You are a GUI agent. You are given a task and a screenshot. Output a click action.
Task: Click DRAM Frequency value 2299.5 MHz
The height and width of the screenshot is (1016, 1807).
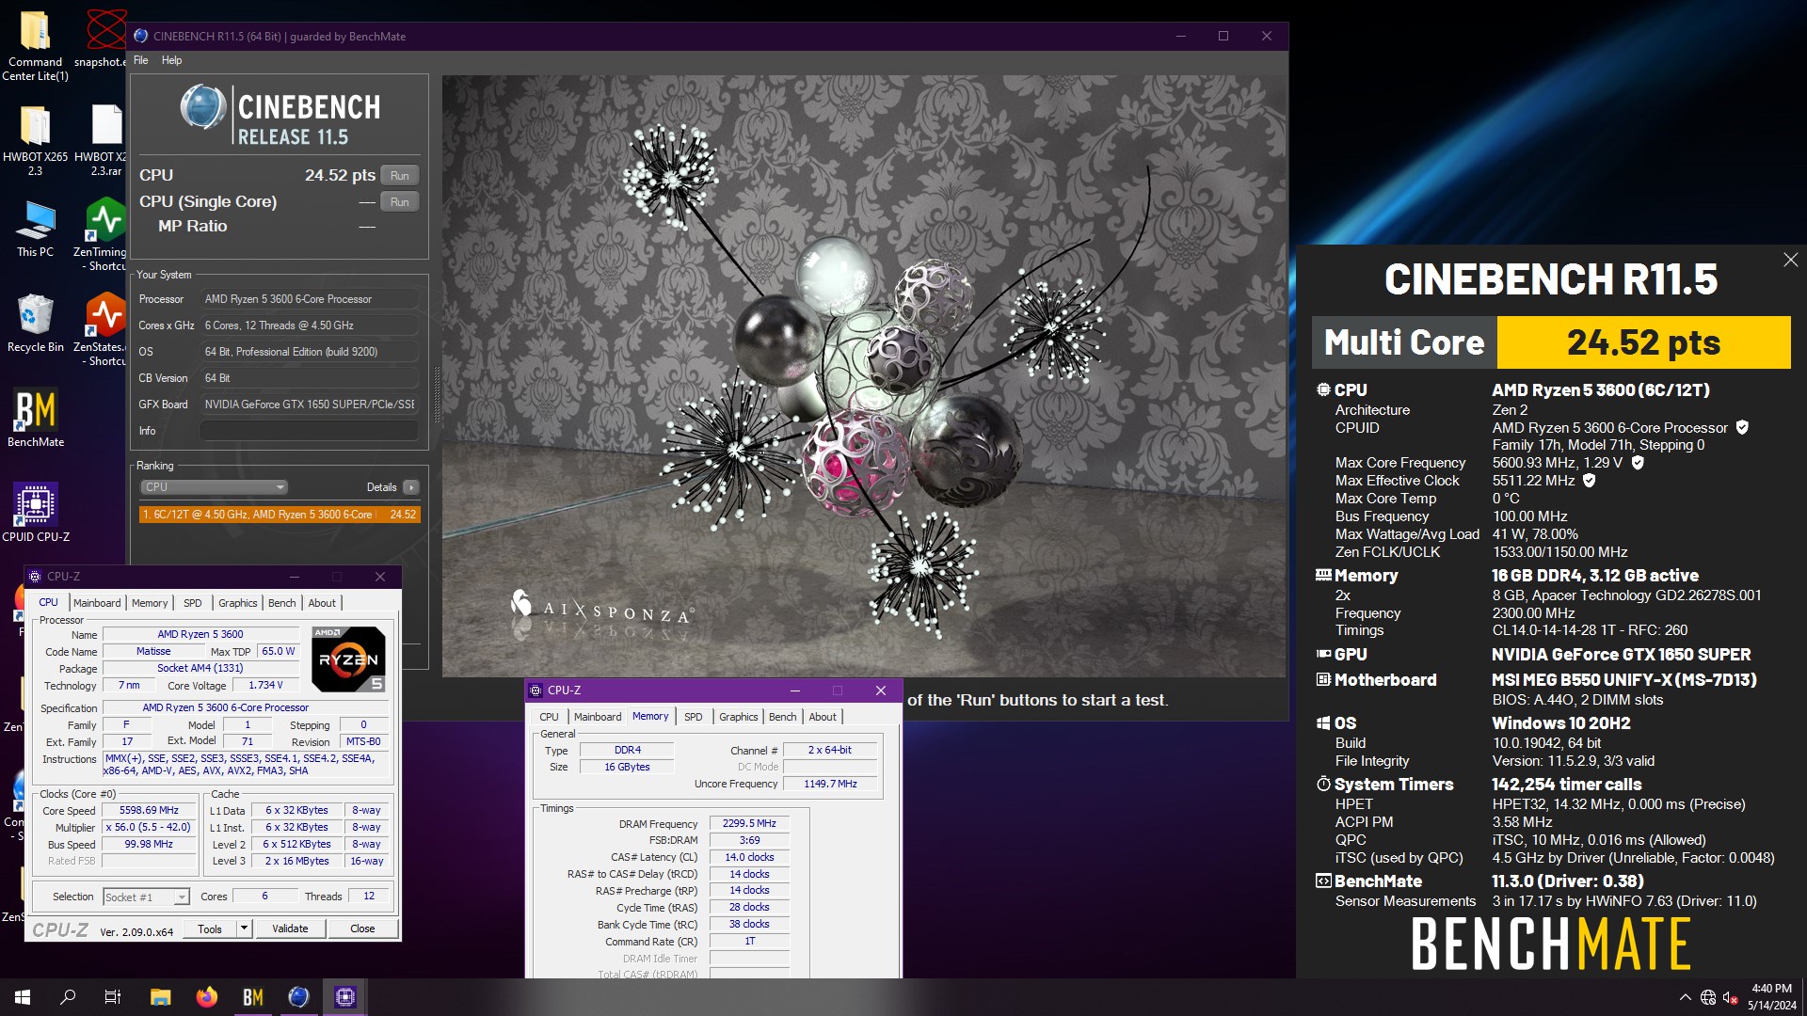(x=749, y=823)
